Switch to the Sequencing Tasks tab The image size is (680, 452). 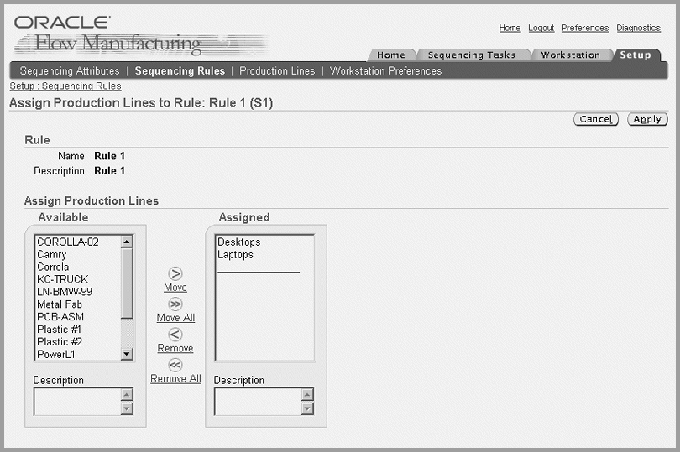472,55
